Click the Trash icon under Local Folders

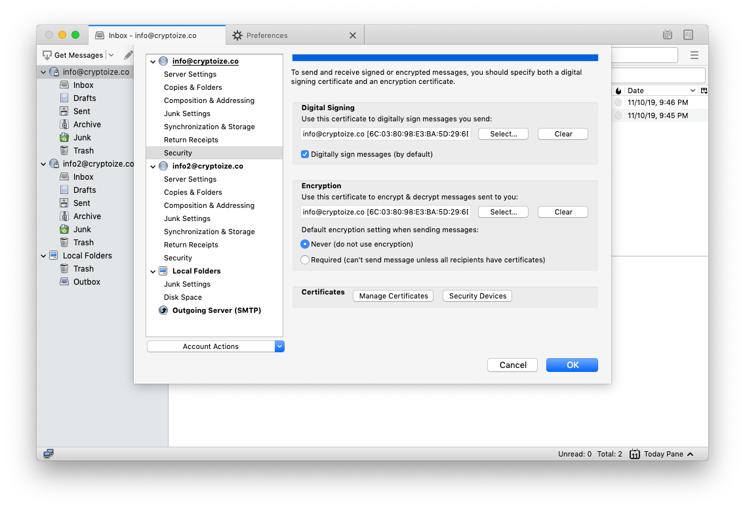coord(64,268)
